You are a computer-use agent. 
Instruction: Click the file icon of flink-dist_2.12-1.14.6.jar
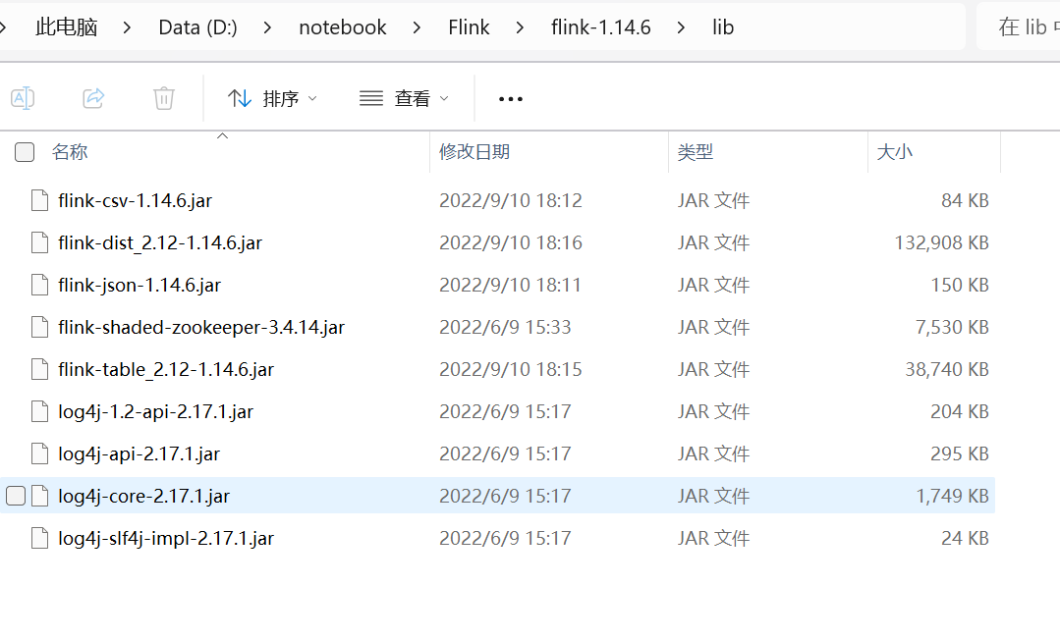pyautogui.click(x=39, y=242)
